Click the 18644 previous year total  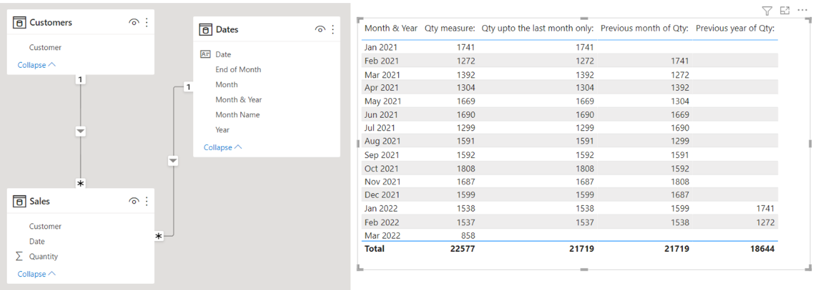click(x=762, y=248)
